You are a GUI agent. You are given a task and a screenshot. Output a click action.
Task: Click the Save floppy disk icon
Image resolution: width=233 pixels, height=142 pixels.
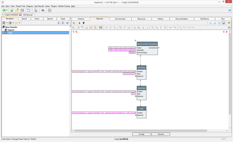pyautogui.click(x=22, y=10)
